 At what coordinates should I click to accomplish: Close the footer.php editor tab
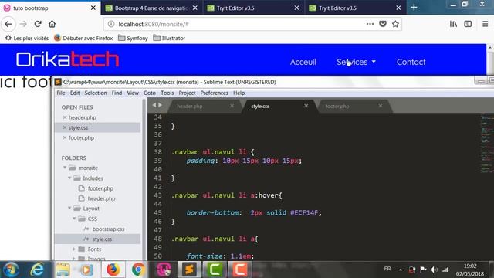click(x=381, y=106)
